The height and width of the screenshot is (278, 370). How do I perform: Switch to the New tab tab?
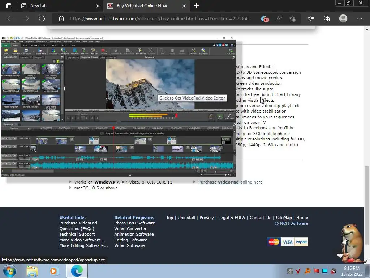pos(60,6)
